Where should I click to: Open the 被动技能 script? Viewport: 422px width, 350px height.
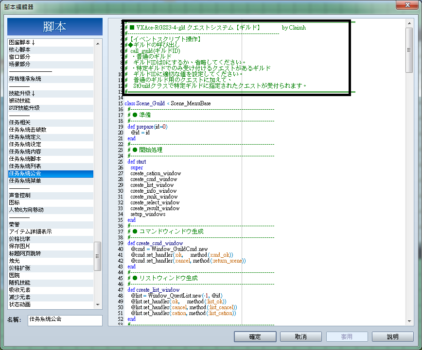coord(51,100)
